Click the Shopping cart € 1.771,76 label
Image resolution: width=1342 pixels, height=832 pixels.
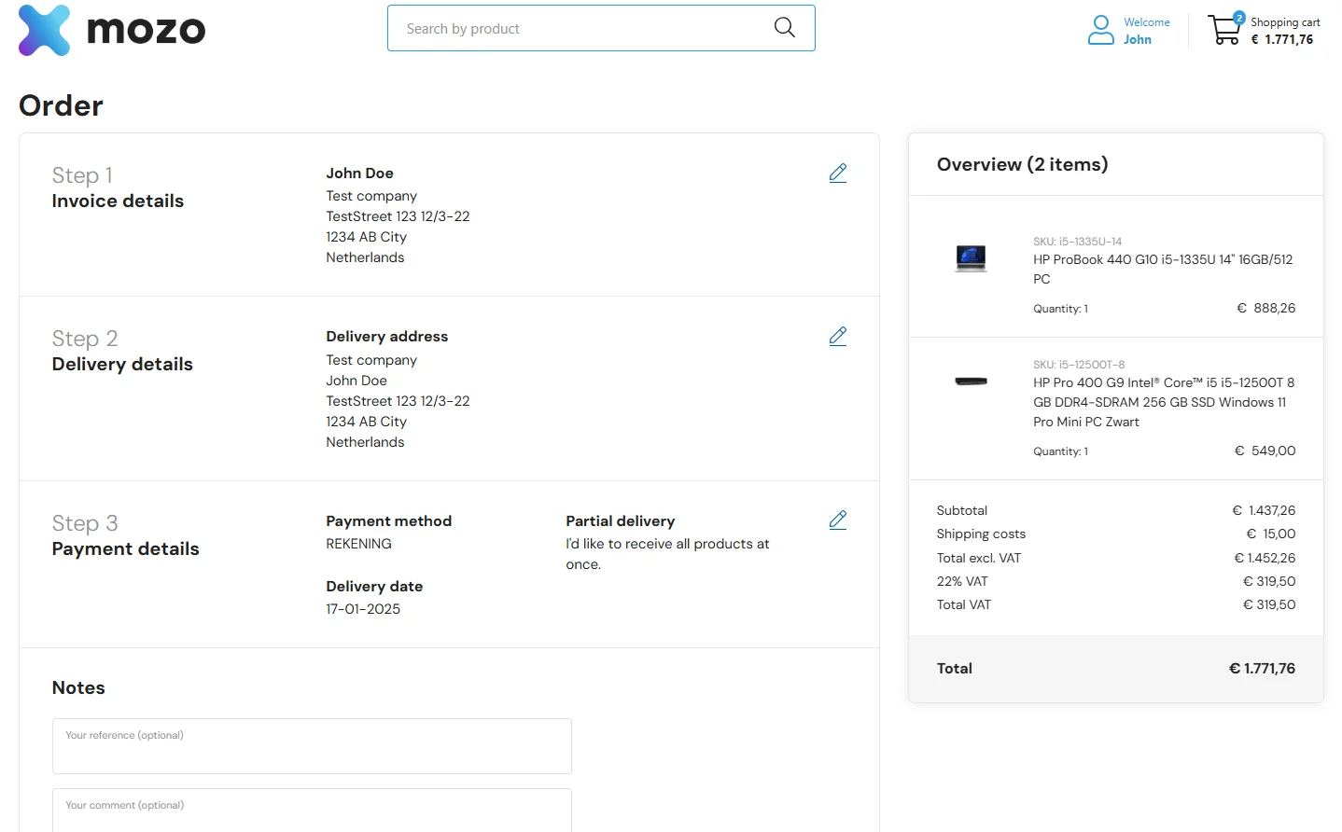coord(1285,31)
